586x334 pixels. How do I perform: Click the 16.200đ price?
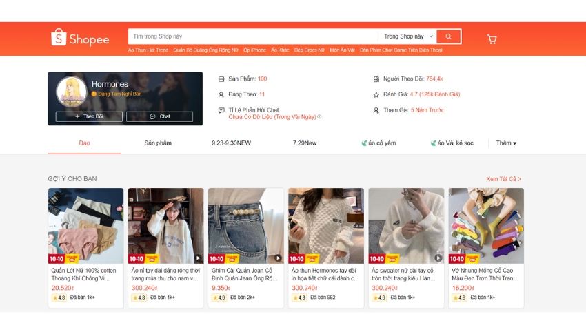pyautogui.click(x=463, y=288)
